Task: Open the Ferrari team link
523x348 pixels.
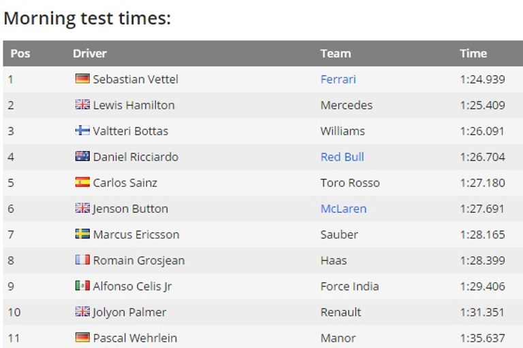Action: pos(338,79)
